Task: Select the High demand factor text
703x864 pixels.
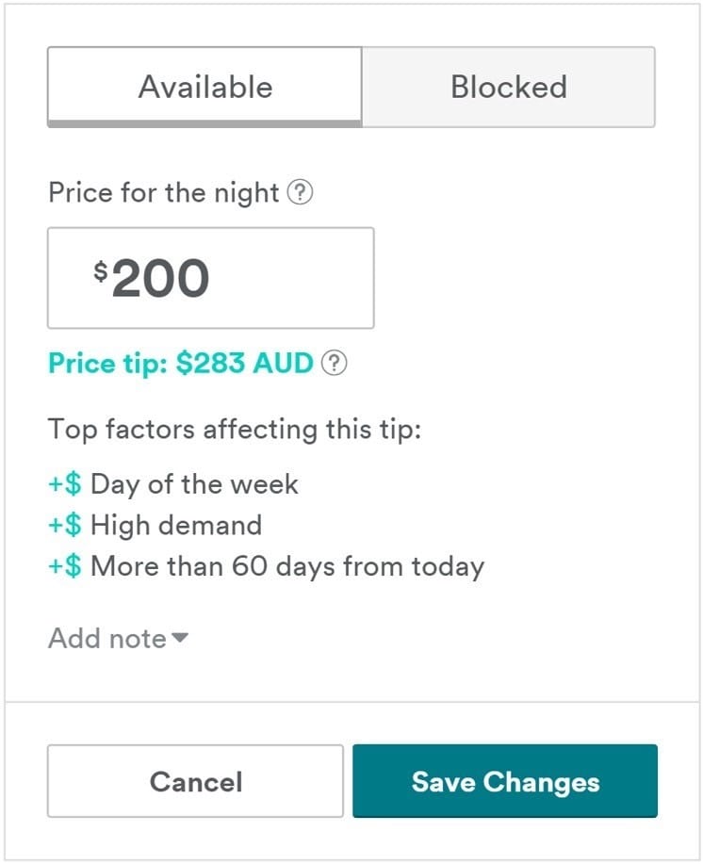Action: pos(176,526)
